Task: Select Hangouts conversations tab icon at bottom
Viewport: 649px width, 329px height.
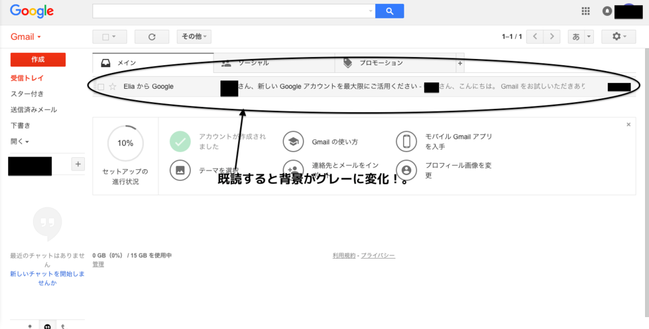Action: [47, 326]
